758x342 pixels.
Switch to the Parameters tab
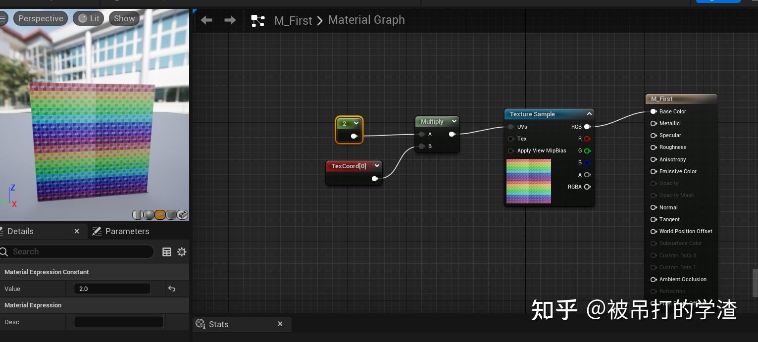127,231
